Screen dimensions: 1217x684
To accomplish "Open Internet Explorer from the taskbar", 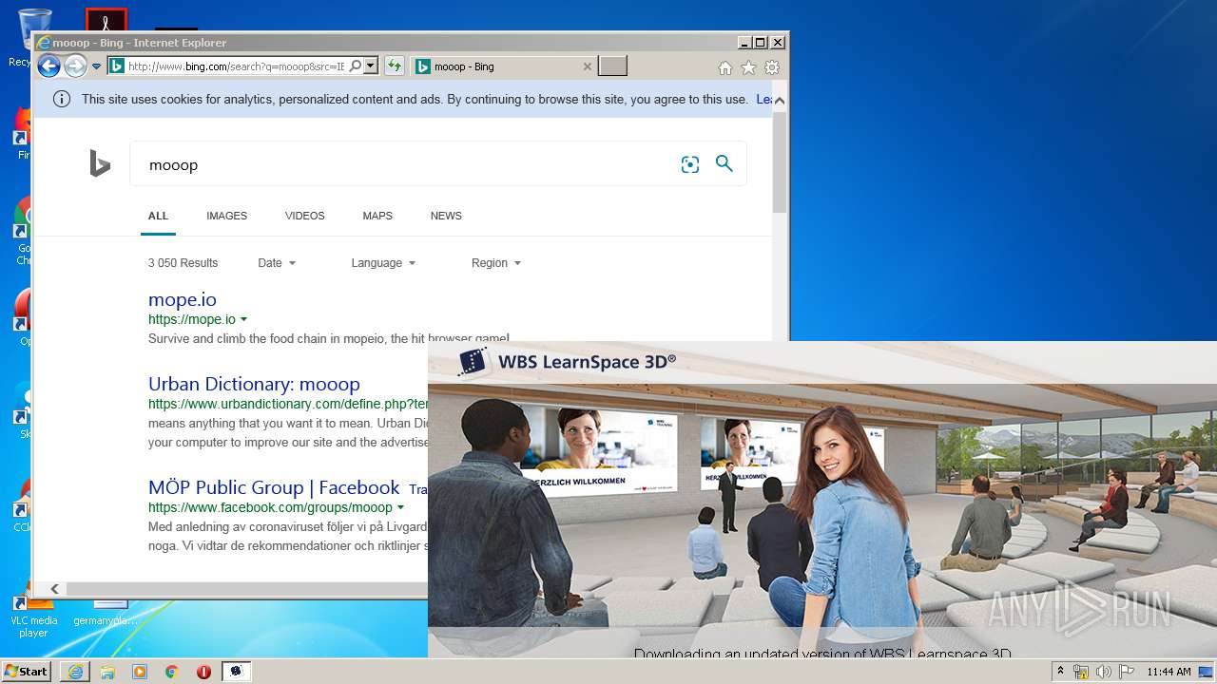I will pos(75,672).
